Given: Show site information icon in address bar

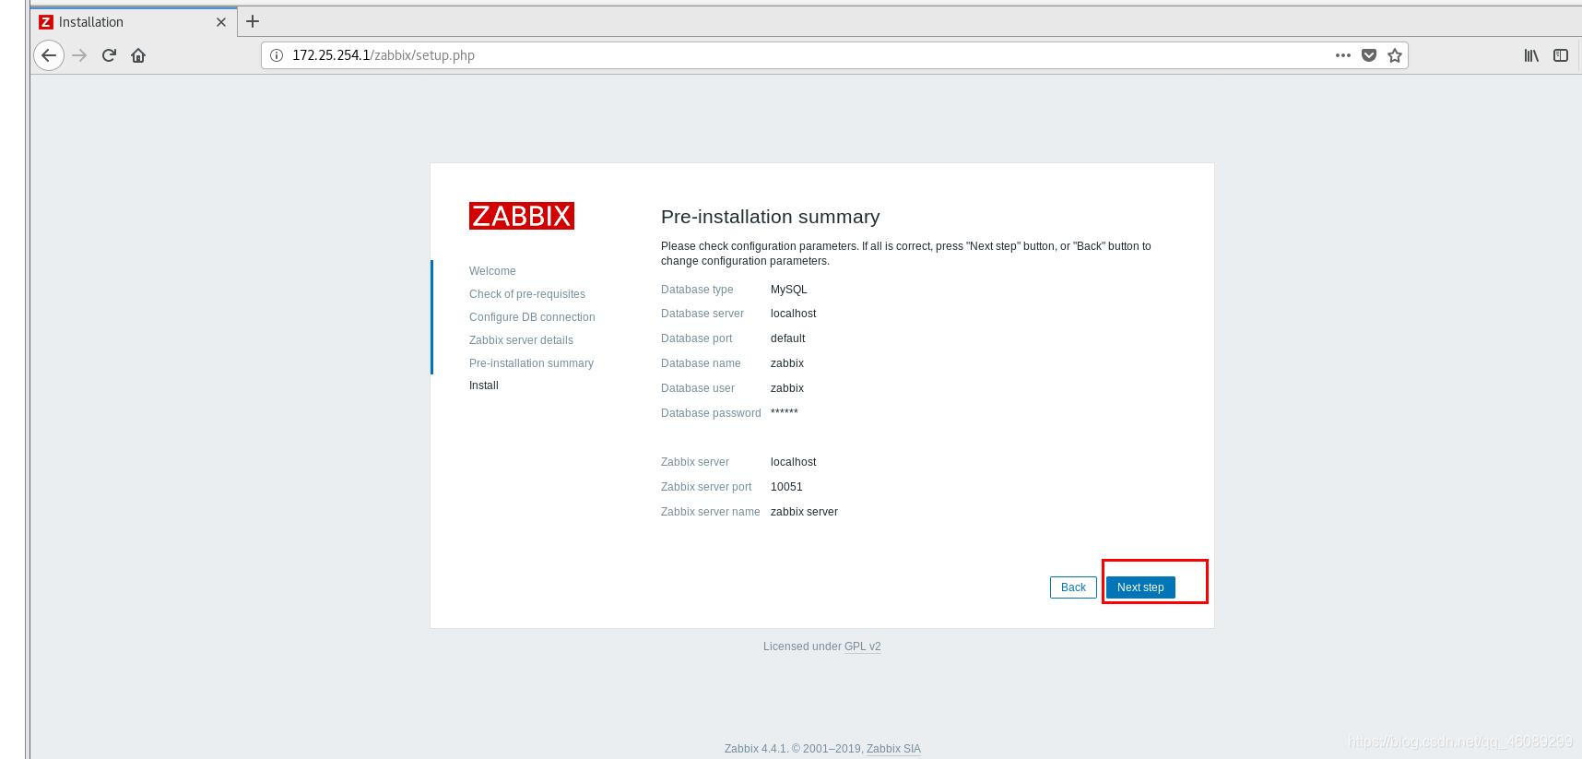Looking at the screenshot, I should 276,55.
